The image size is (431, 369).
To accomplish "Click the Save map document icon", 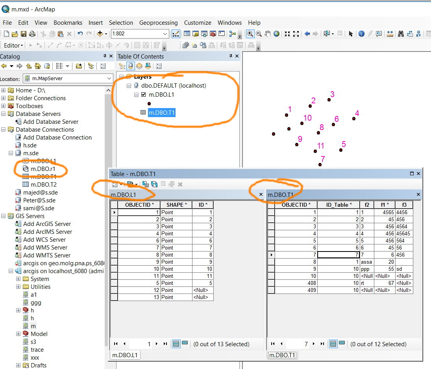I will [24, 34].
